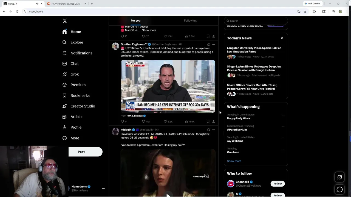Open options for #ParadiseHulu trend

[283, 127]
